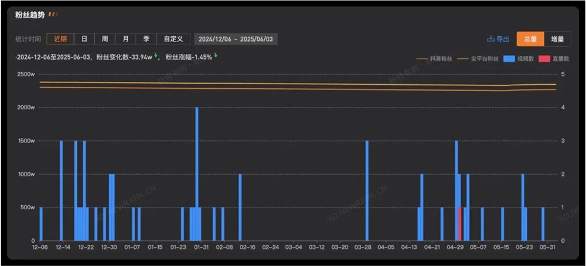Click the red live-stream bar near 04-29
Image resolution: width=586 pixels, height=266 pixels.
(460, 224)
